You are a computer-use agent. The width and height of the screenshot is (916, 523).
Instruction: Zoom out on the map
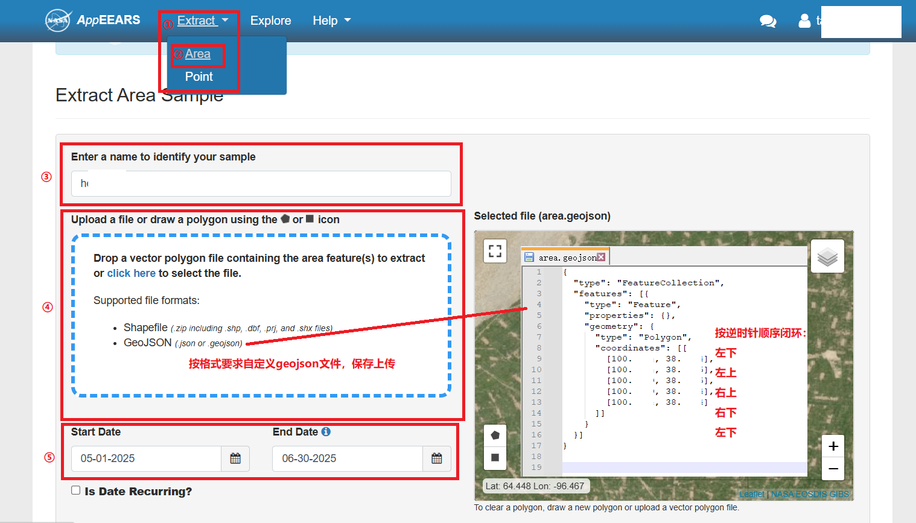[x=833, y=469]
